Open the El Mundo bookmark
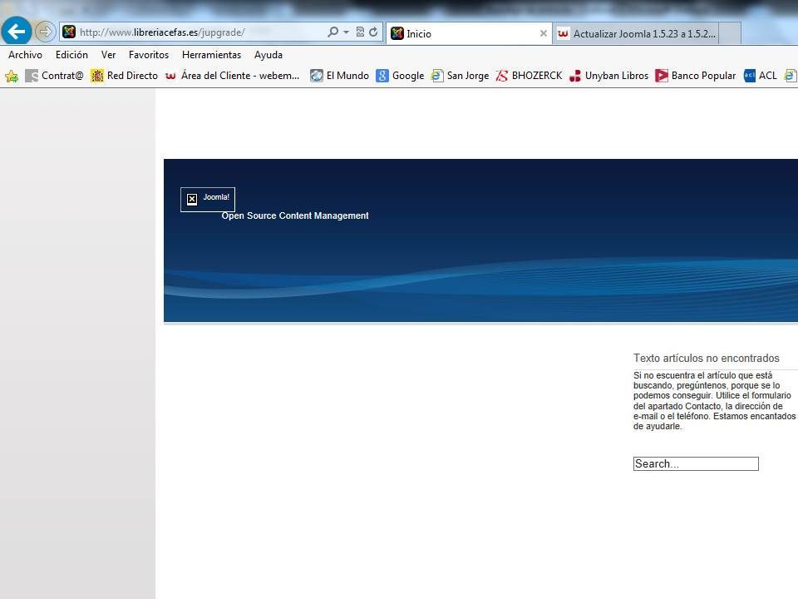Screen dimensions: 798x599 (339, 76)
